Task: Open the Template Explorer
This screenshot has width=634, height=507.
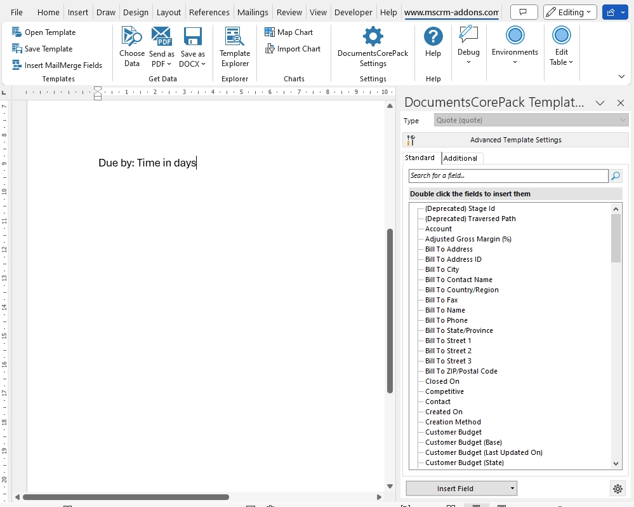Action: tap(235, 47)
